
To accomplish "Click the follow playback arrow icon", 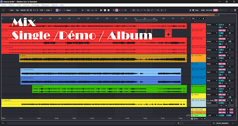I will pyautogui.click(x=83, y=10).
